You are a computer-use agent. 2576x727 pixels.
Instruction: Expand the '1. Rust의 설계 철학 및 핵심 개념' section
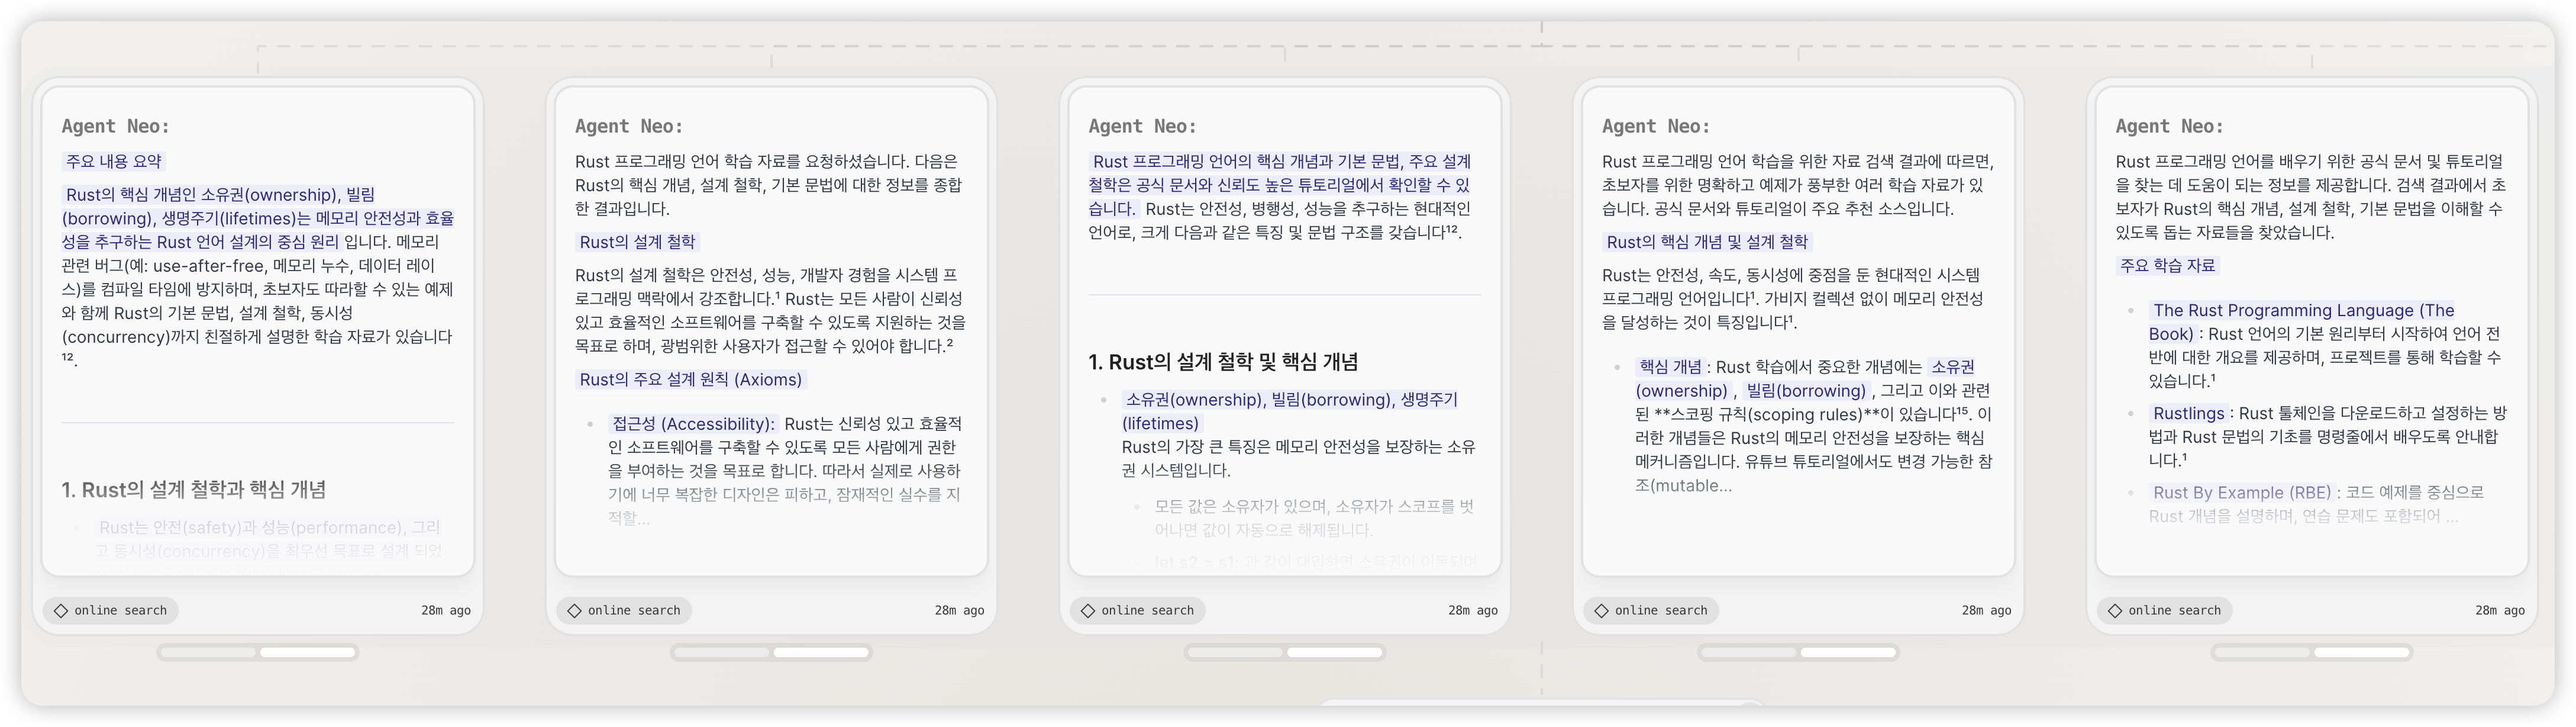pyautogui.click(x=1223, y=362)
